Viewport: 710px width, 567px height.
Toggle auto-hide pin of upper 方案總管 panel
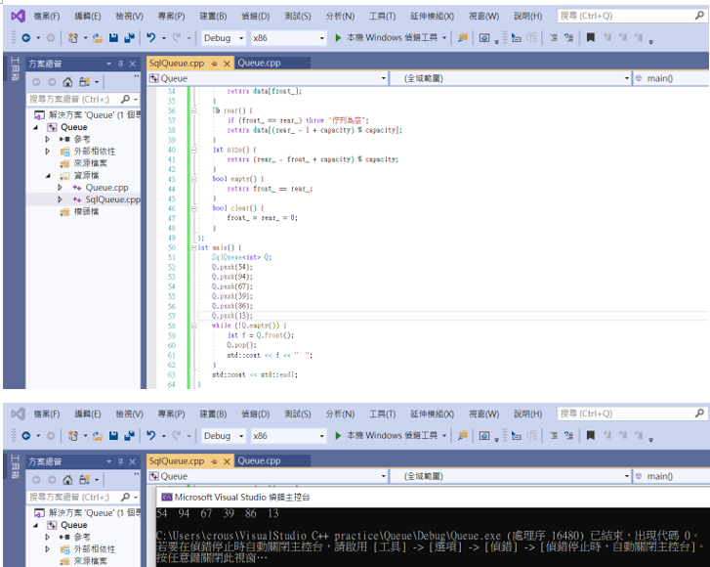pyautogui.click(x=120, y=64)
